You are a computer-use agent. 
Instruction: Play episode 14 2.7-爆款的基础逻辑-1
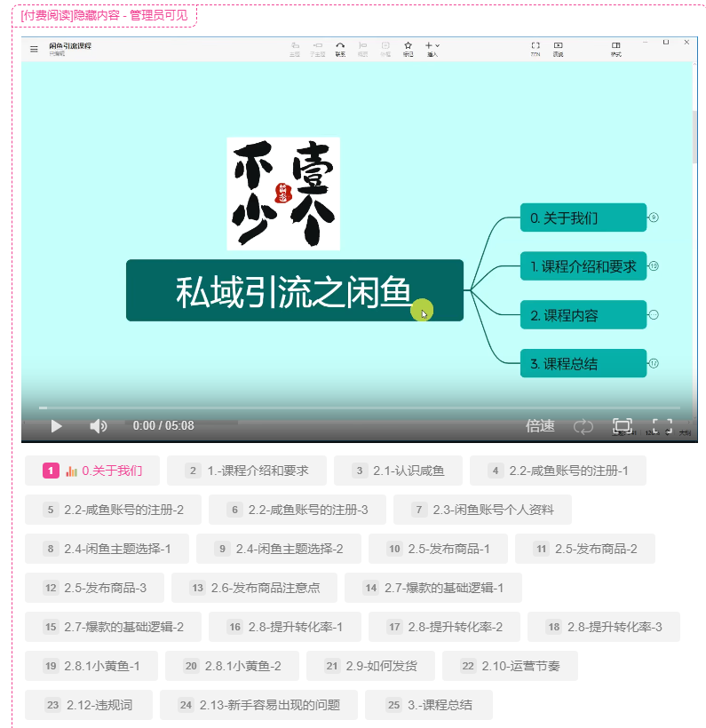pyautogui.click(x=433, y=588)
